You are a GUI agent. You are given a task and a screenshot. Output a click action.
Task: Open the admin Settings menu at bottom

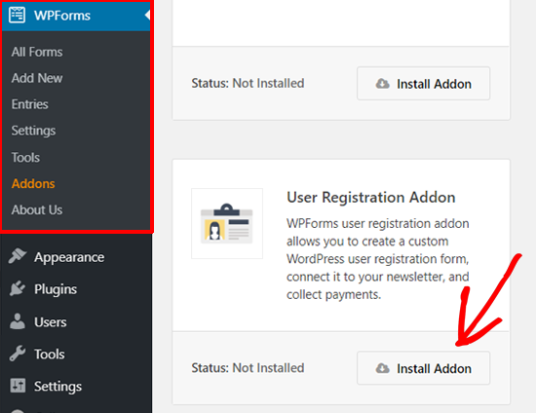coord(57,387)
